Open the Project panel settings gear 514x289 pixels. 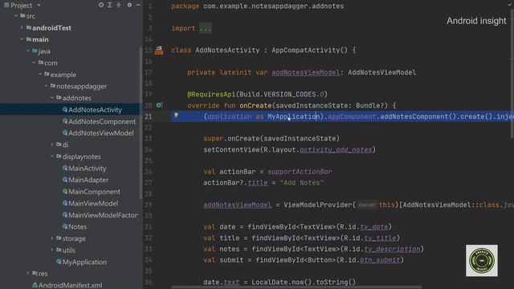129,5
